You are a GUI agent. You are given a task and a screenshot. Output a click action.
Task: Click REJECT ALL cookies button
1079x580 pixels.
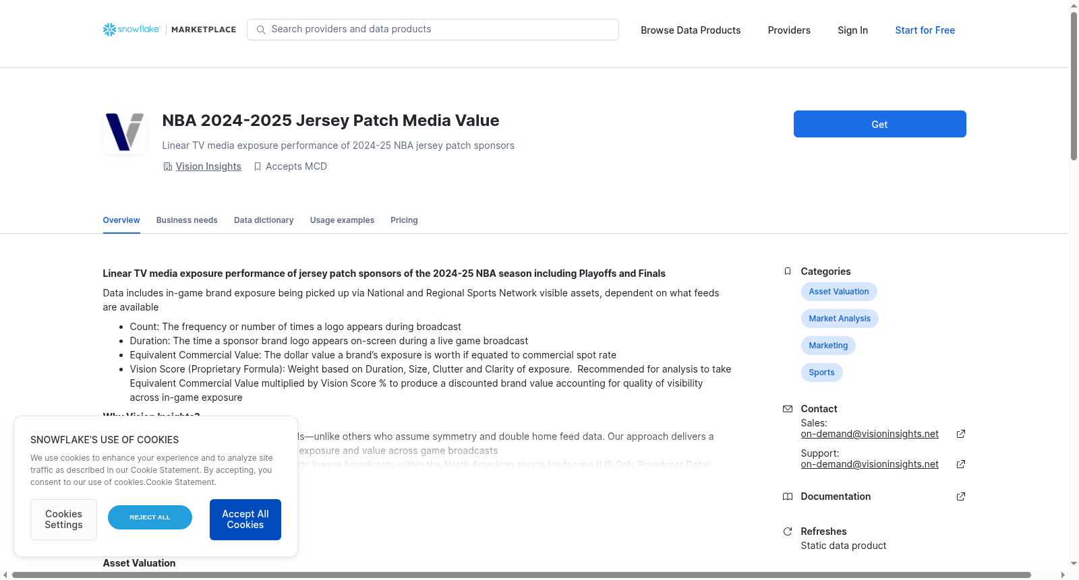click(x=150, y=517)
